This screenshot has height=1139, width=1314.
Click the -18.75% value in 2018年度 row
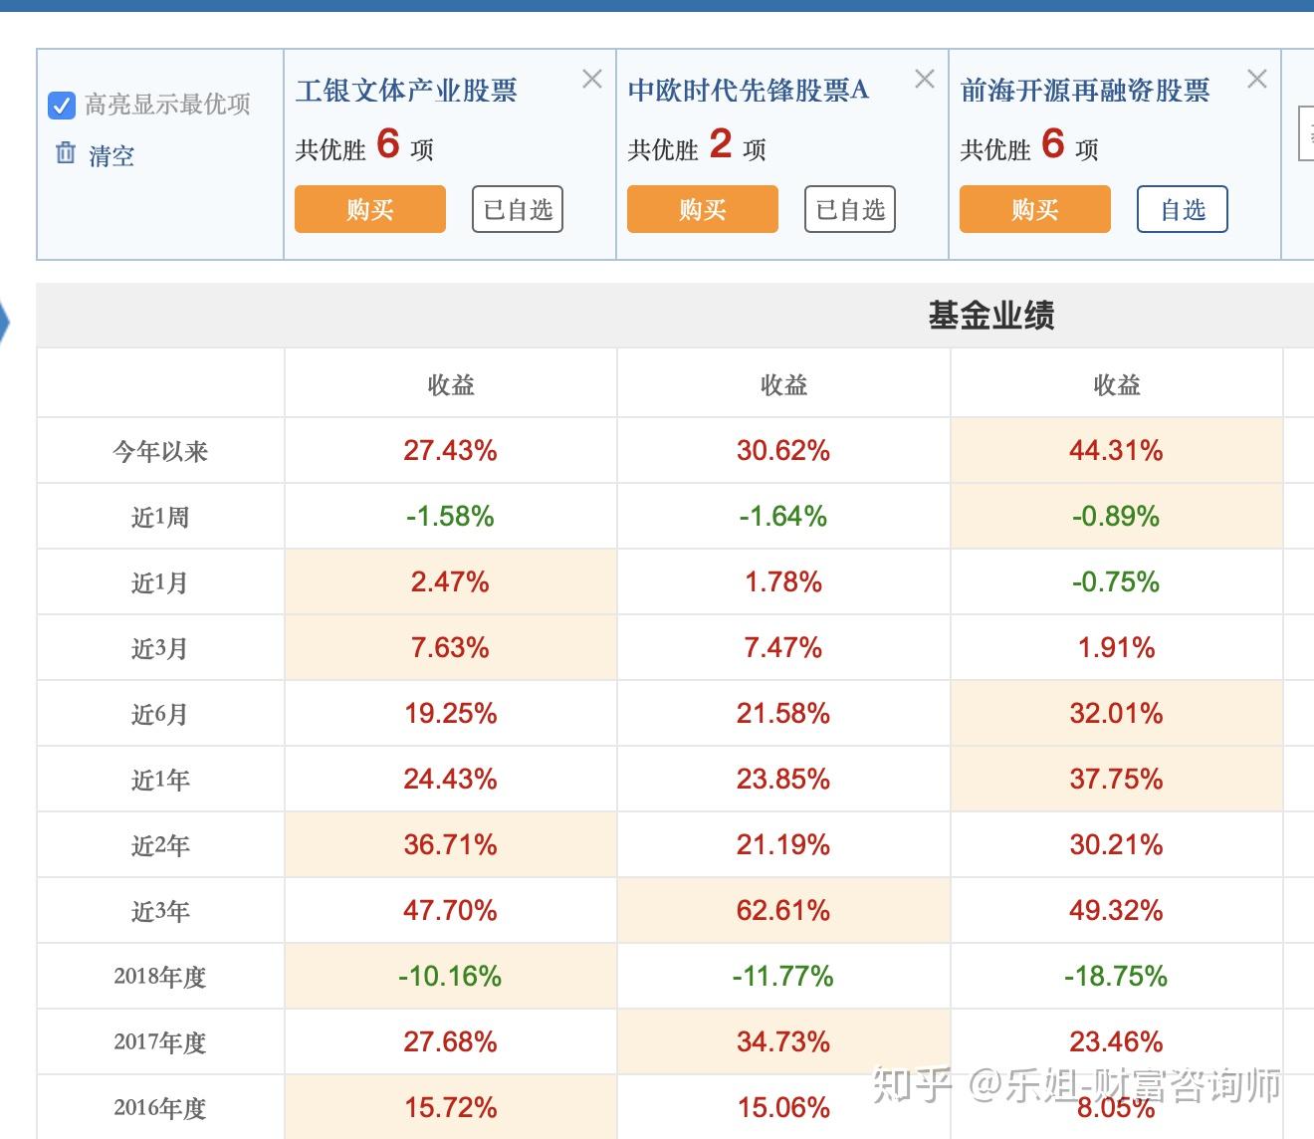tap(1116, 976)
